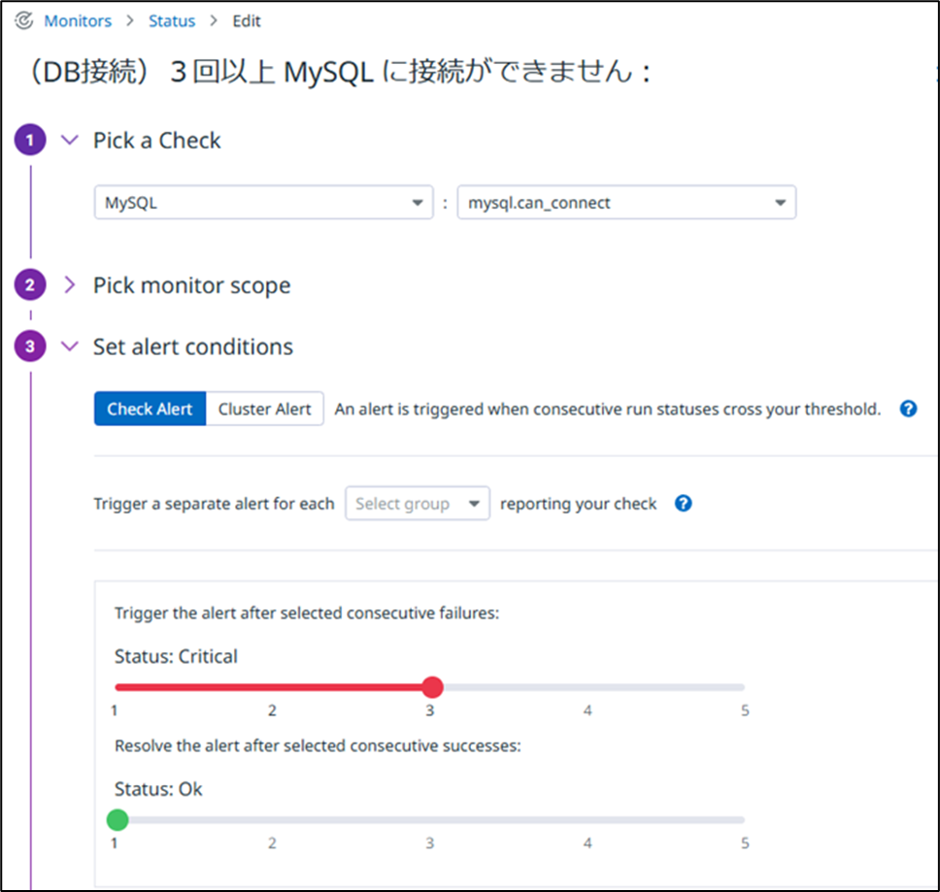Click the Pick a Check heading

tap(157, 140)
